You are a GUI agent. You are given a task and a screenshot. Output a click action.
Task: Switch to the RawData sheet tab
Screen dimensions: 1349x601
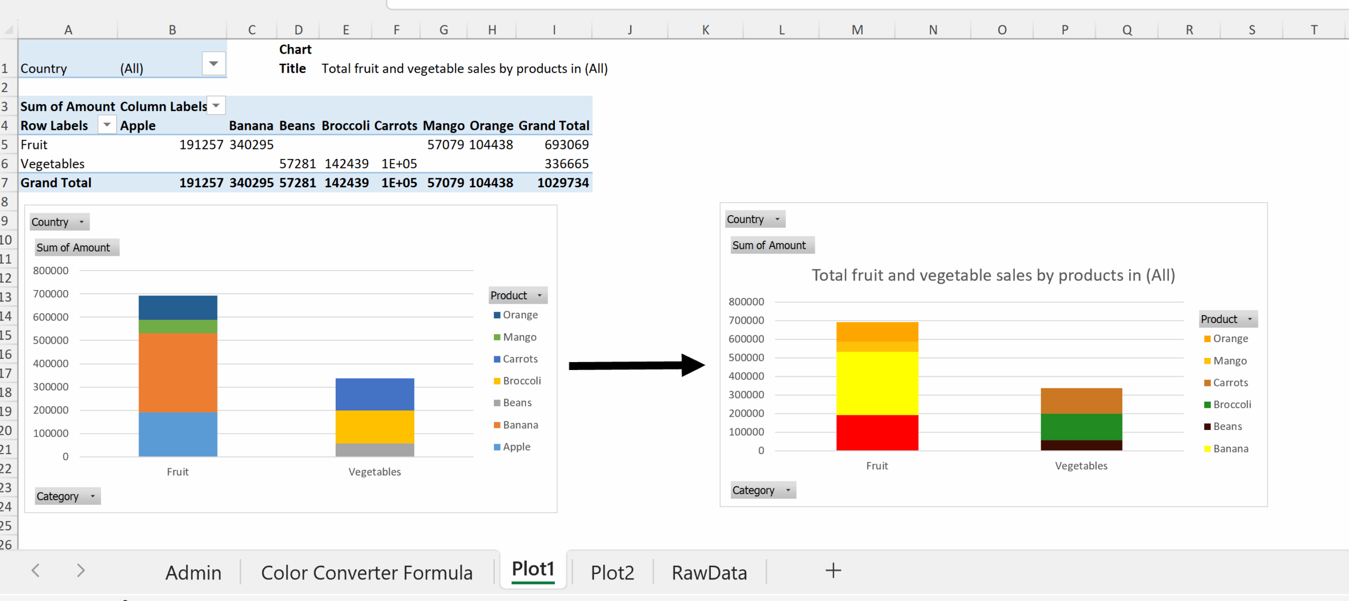pyautogui.click(x=709, y=572)
